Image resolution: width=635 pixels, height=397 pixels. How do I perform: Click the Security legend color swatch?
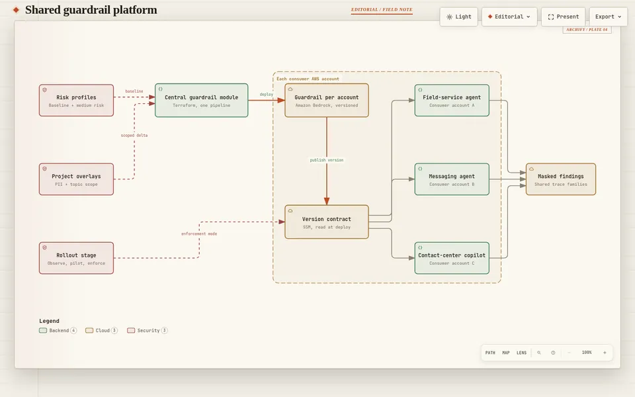pyautogui.click(x=131, y=331)
